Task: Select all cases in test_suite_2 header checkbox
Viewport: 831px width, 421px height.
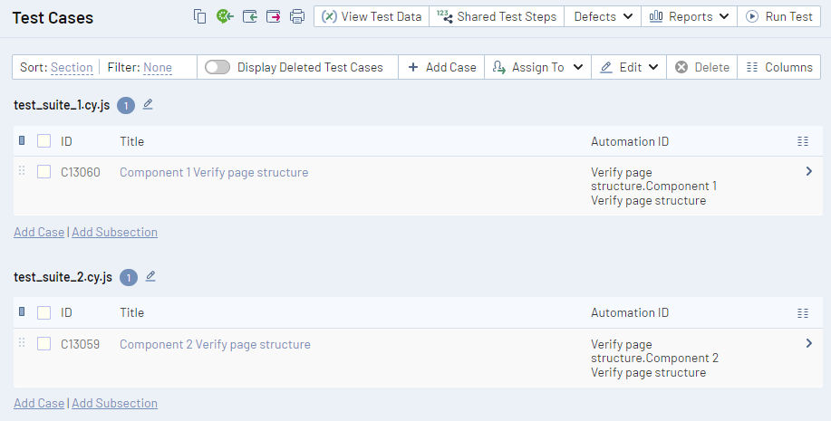Action: coord(43,313)
